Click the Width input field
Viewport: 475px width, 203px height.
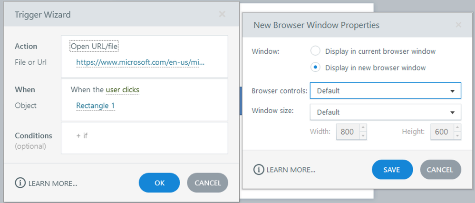[347, 132]
